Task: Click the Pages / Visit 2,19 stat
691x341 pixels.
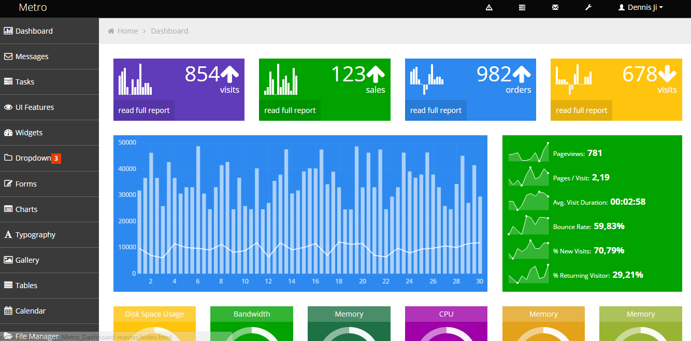Action: (x=559, y=177)
